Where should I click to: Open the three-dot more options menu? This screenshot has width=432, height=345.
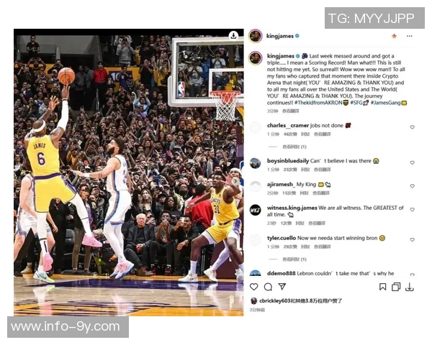(x=410, y=36)
